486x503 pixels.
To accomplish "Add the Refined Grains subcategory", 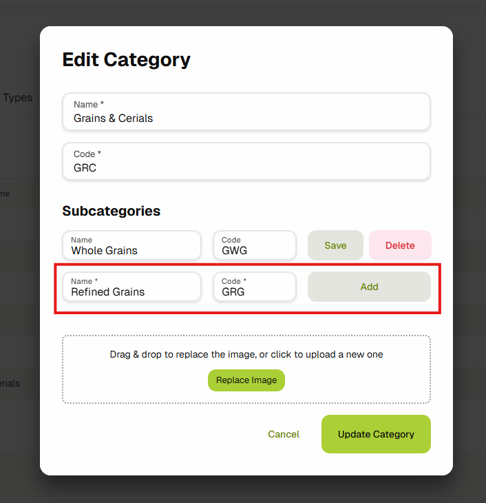I will pos(369,287).
